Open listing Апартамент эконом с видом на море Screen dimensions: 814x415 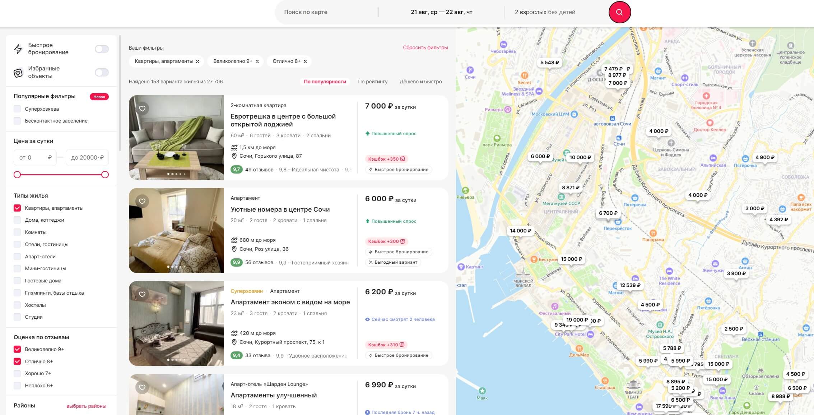pos(290,302)
